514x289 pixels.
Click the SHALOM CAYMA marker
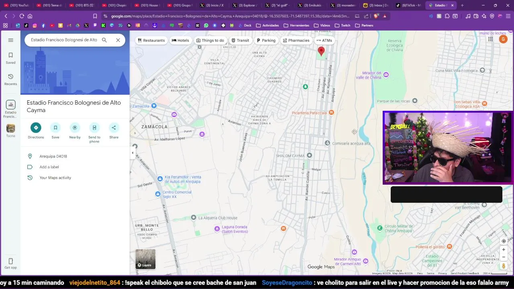tap(309, 155)
